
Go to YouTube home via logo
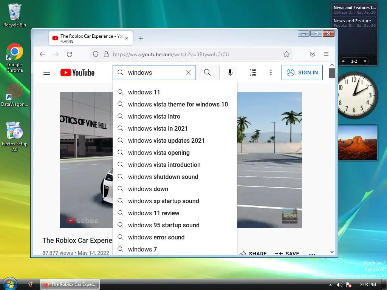pos(77,72)
